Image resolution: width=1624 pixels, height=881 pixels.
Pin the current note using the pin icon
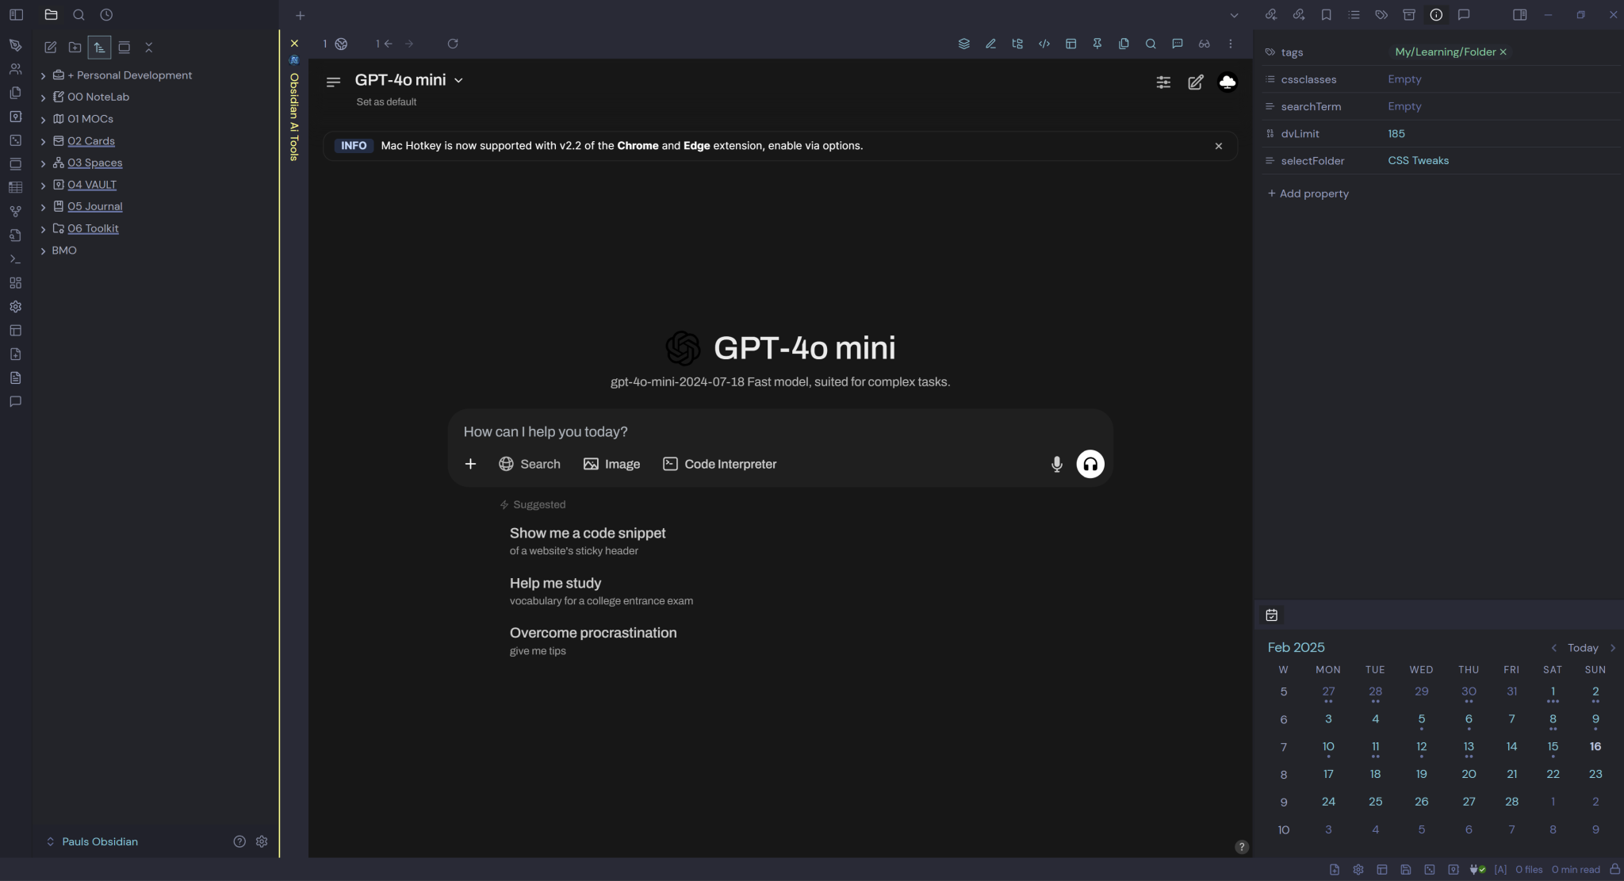click(x=1097, y=44)
